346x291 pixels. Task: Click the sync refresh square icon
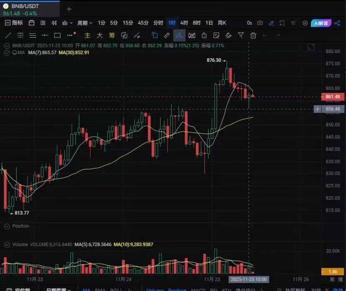tap(124, 35)
